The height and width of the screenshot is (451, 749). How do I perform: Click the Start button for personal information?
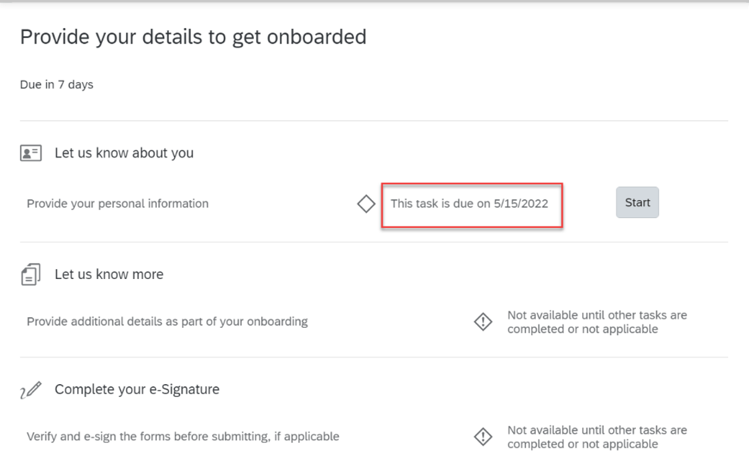(637, 202)
